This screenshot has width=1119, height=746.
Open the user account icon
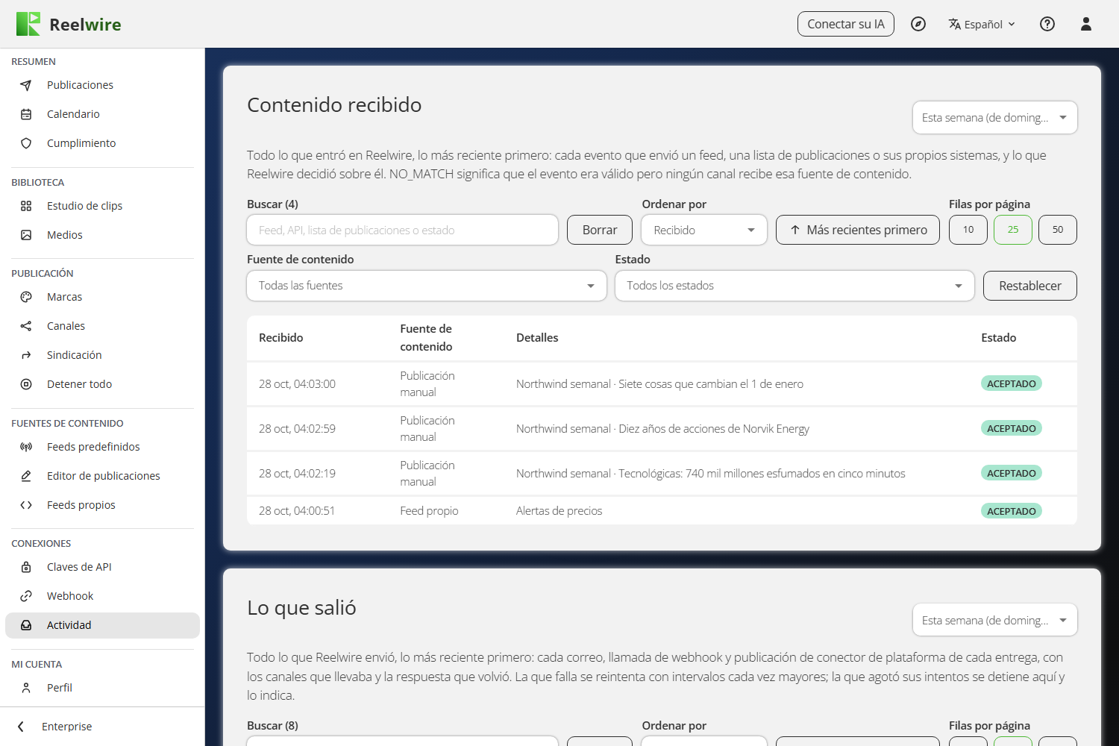[x=1086, y=24]
